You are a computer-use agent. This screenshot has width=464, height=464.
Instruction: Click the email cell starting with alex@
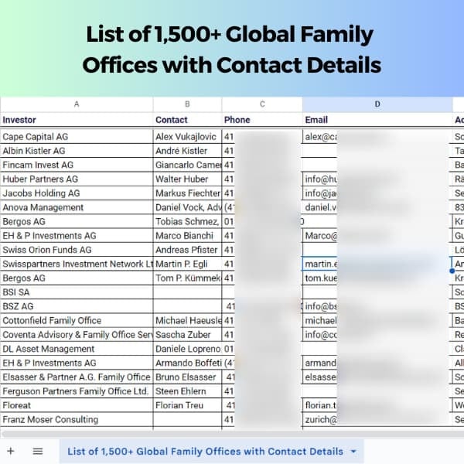point(377,137)
